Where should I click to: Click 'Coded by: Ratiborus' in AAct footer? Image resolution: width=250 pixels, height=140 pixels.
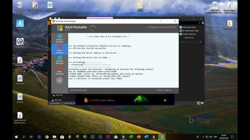click(164, 90)
